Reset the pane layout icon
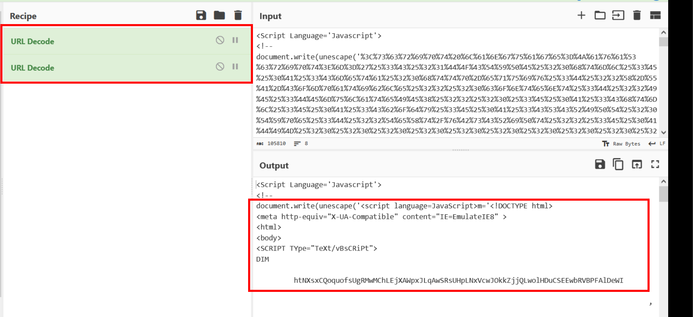 (655, 15)
